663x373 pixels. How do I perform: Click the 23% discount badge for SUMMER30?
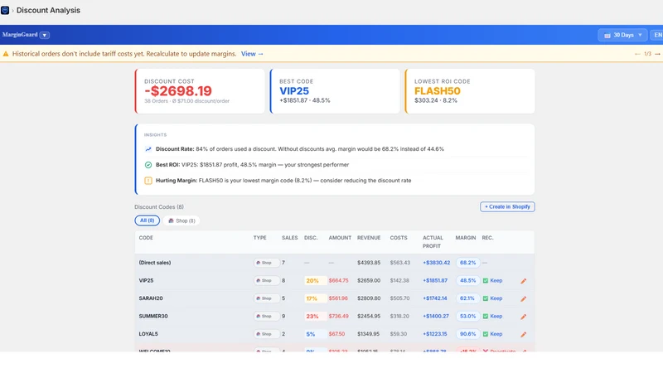pos(315,316)
